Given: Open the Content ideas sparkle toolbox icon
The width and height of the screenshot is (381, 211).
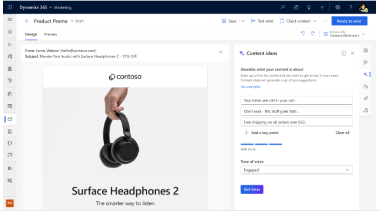Looking at the screenshot, I should (x=366, y=74).
